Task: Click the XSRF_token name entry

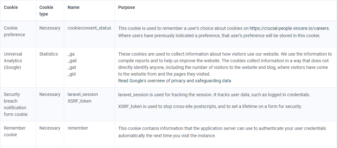Action: (x=79, y=101)
